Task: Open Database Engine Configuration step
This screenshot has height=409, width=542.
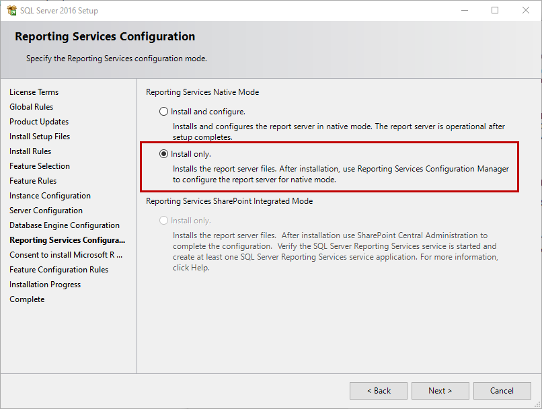Action: pyautogui.click(x=65, y=225)
